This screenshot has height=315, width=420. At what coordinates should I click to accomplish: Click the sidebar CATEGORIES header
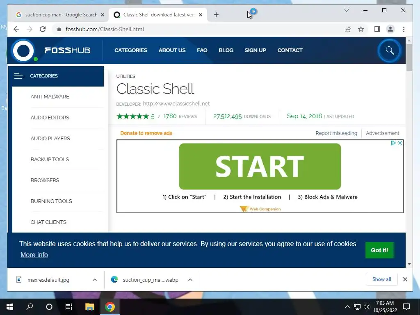[56, 76]
